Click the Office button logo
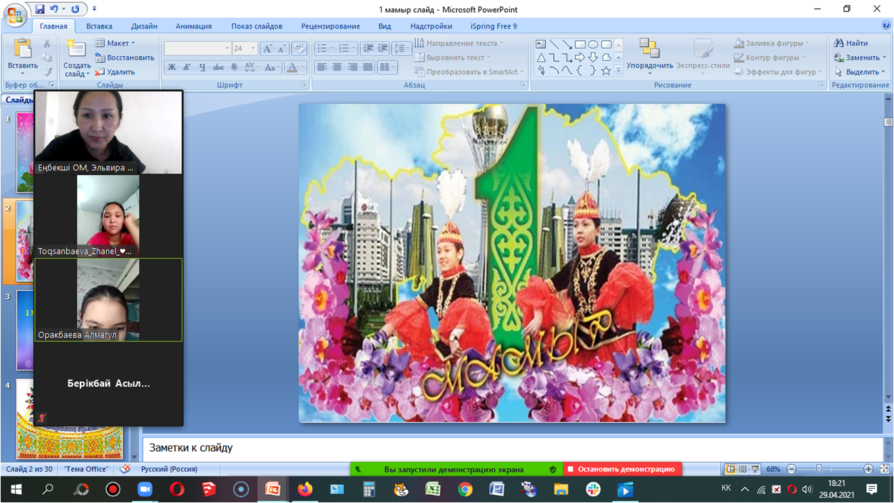Screen dimensions: 894x503 pyautogui.click(x=15, y=15)
